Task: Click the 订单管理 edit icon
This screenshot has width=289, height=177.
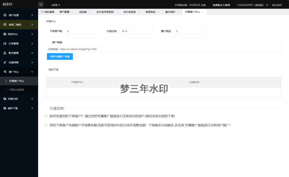Action: click(5, 44)
